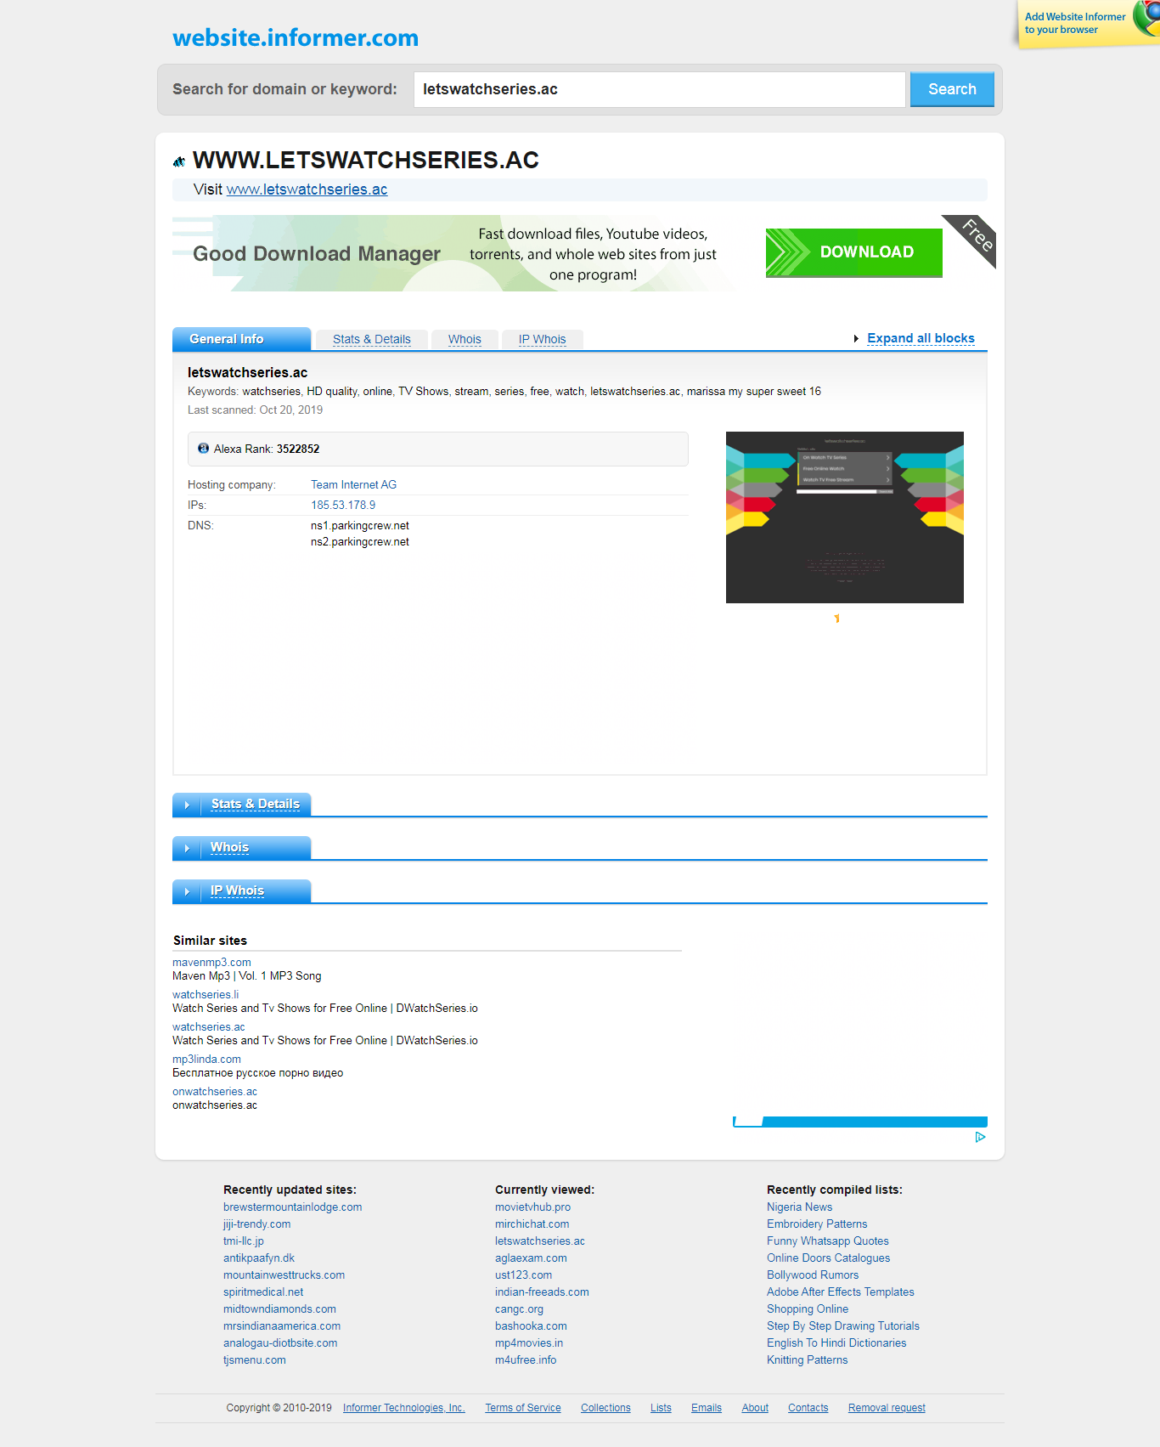Open movietvhub.pro in currently viewed
Screen dimensions: 1160x1447
point(532,1207)
